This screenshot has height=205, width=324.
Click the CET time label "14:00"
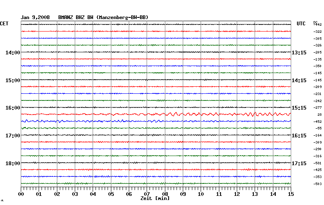tap(13, 53)
